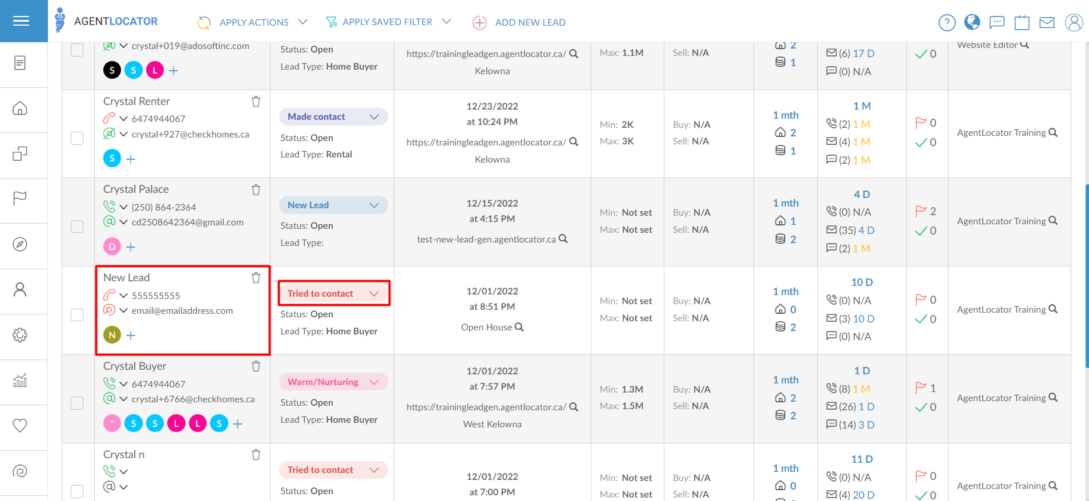Delete the Crystal Palace lead

pyautogui.click(x=256, y=190)
